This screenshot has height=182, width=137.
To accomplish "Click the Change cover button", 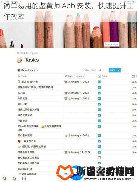I will [x=112, y=44].
